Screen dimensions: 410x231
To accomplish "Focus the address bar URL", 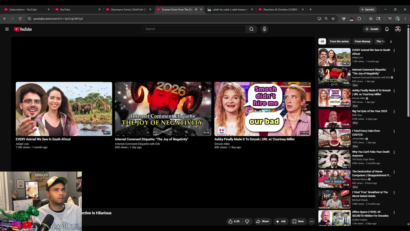I will point(58,19).
